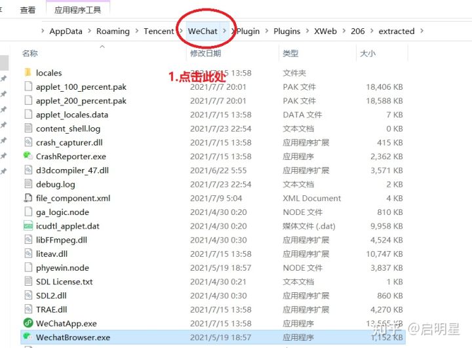Click the SDL License.txt file icon
This screenshot has width=472, height=348.
point(28,281)
